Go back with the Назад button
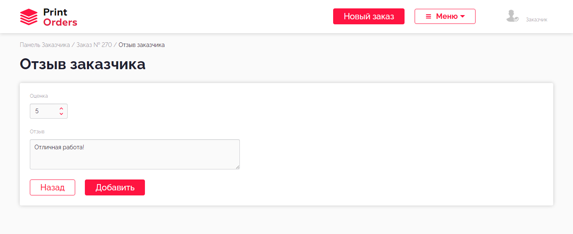Image resolution: width=573 pixels, height=234 pixels. point(53,187)
